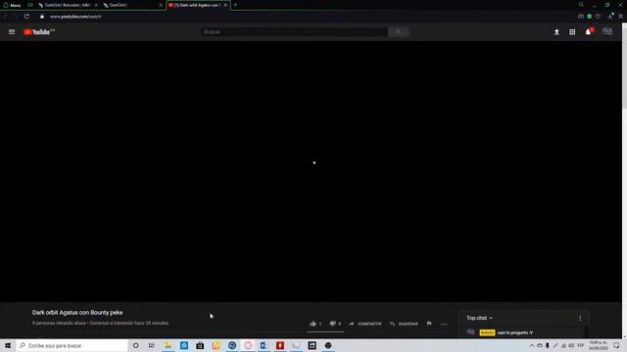Screen dimensions: 627x352
Task: Open the green ad blocker shield
Action: coord(590,17)
